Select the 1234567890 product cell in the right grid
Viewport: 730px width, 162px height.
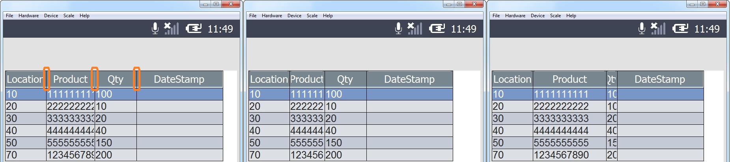coord(561,155)
